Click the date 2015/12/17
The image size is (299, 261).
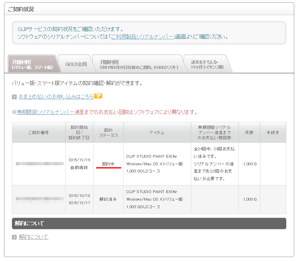point(80,203)
